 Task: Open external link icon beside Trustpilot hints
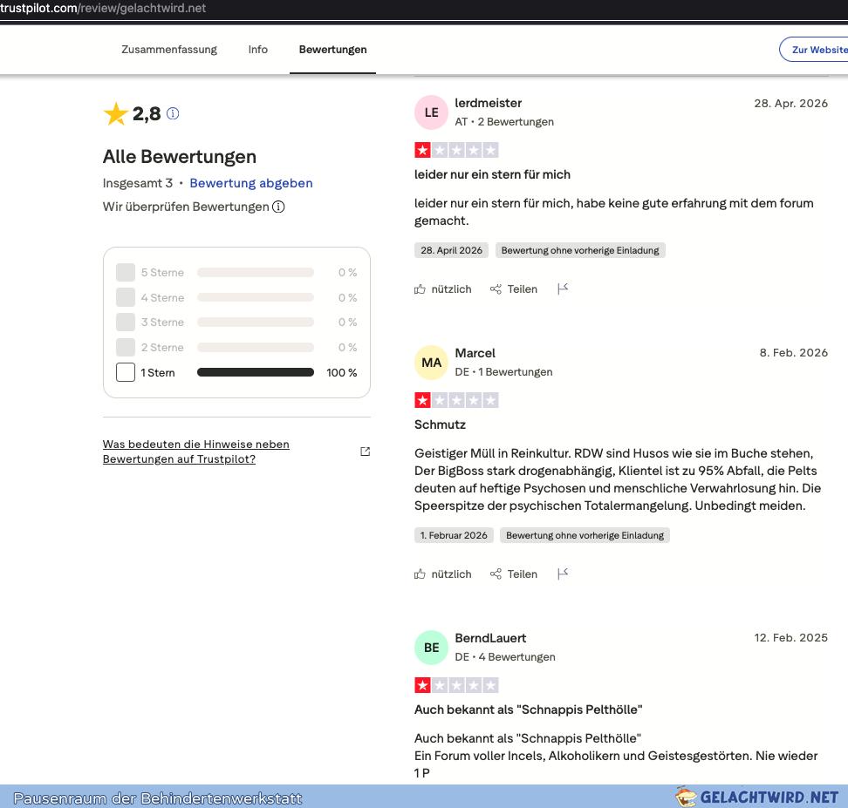[365, 452]
